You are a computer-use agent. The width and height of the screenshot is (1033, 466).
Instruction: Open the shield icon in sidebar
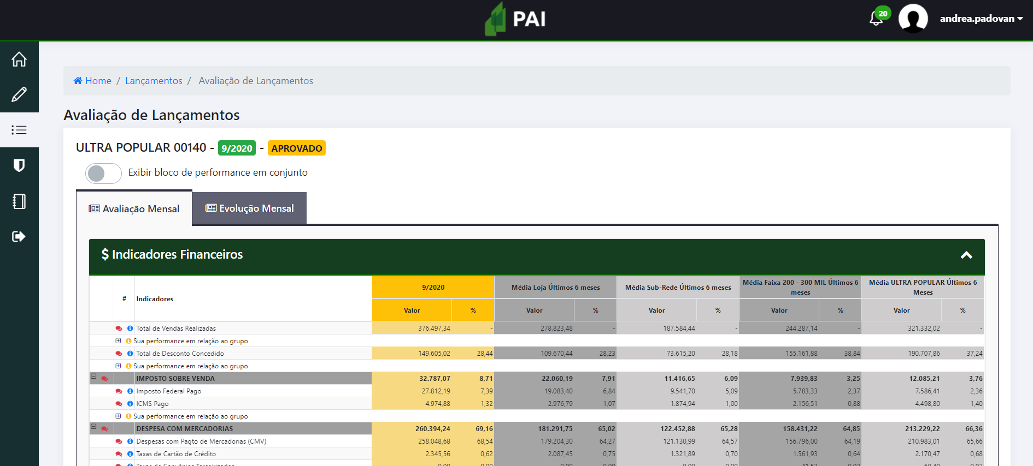pyautogui.click(x=19, y=165)
